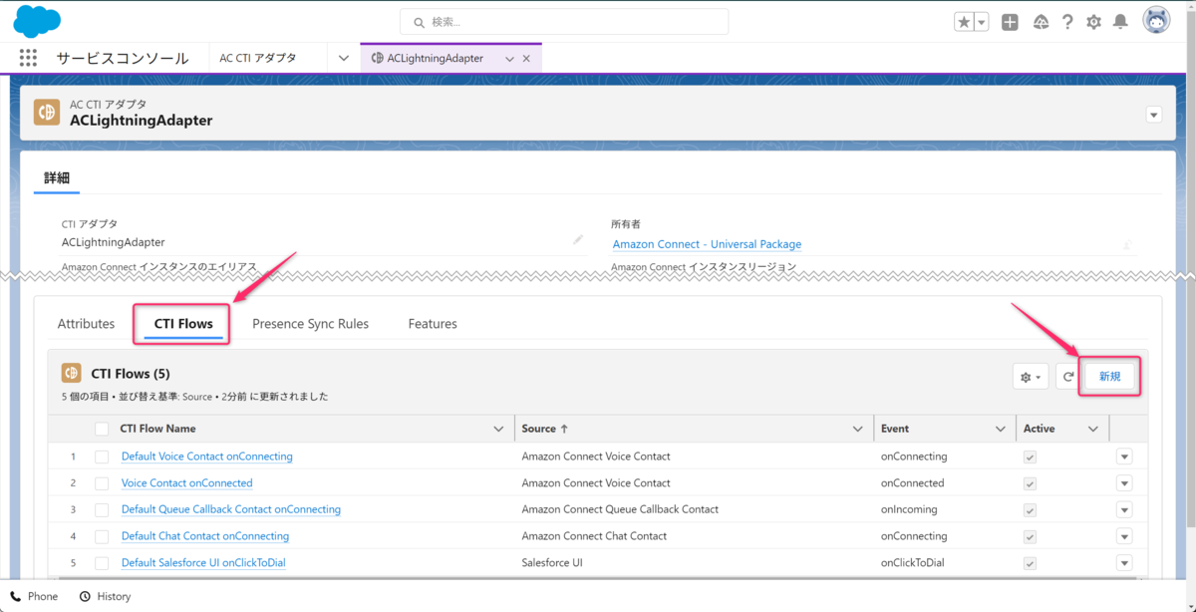The image size is (1196, 612).
Task: Click the Salesforce cloud logo
Action: (38, 20)
